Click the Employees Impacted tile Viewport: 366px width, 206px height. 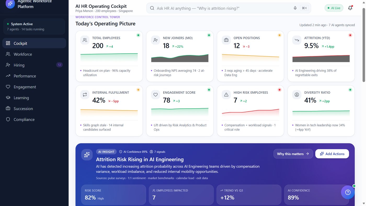(181, 194)
